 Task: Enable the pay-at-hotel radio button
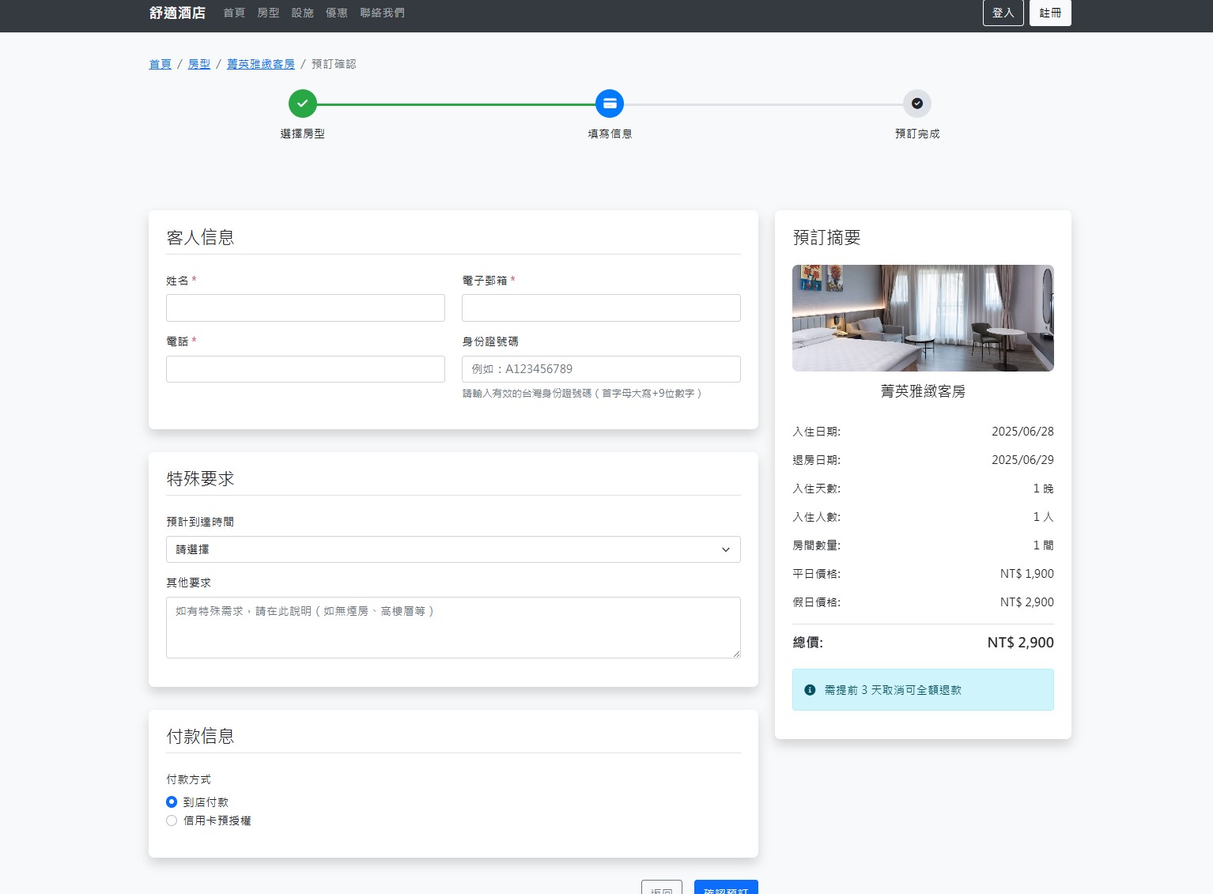172,802
